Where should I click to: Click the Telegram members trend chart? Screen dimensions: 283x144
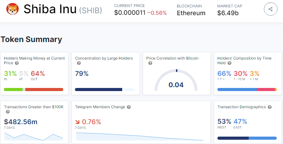(140, 137)
